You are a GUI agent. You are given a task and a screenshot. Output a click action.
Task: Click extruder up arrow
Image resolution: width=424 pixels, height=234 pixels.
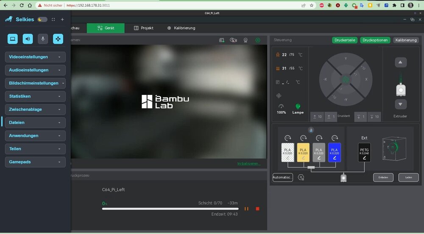[x=401, y=62]
